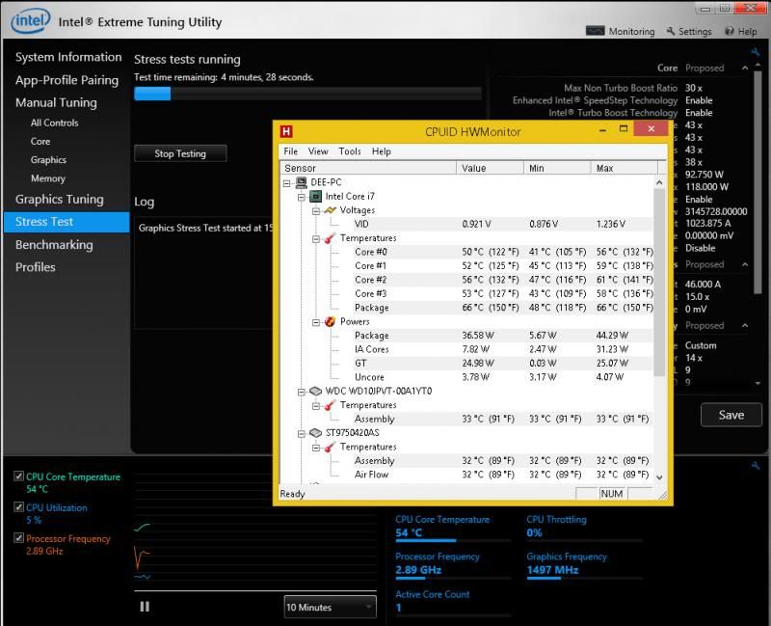771x626 pixels.
Task: Select the Intel Core i7 chip icon
Action: (x=316, y=197)
